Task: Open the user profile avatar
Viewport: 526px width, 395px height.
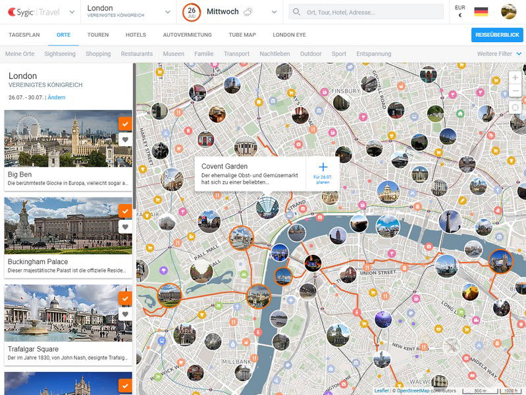Action: point(509,12)
